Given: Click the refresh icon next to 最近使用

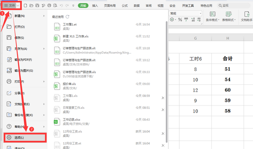Looking at the screenshot, I should 67,17.
